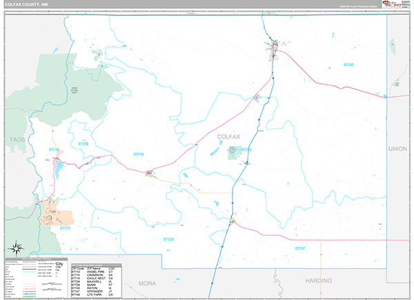
Task: Click the light blue ZIP boundary swatch in legend
Action: pos(29,272)
